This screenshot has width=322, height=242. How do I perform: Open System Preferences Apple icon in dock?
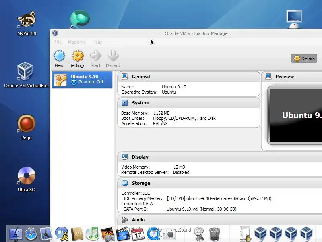(x=169, y=234)
